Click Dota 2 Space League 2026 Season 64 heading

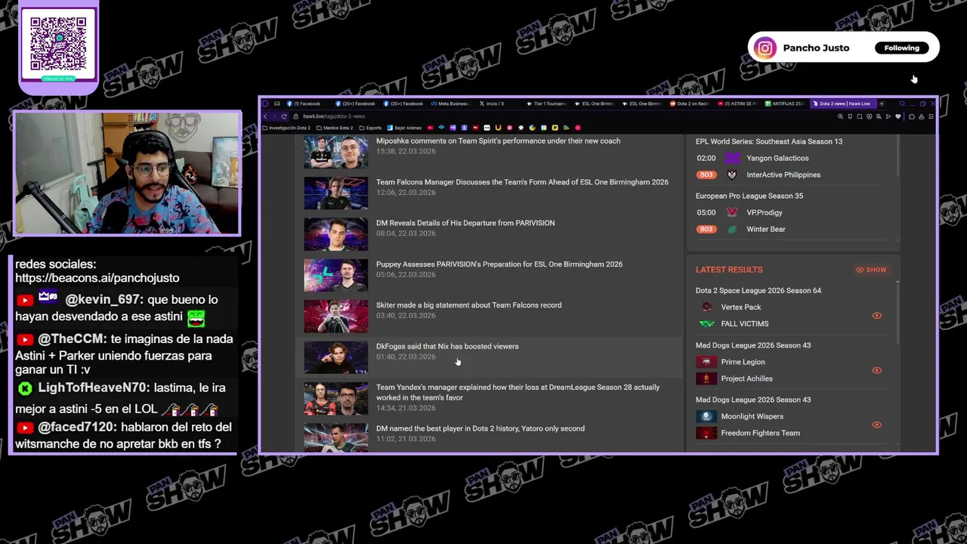(x=758, y=290)
